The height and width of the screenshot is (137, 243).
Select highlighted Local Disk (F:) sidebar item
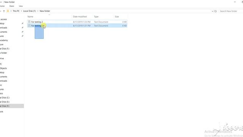point(12,106)
